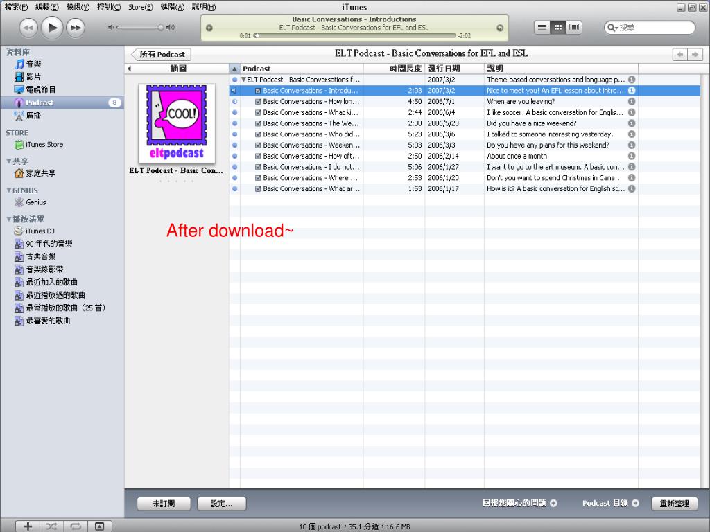Open the 檢視(V) menu
The height and width of the screenshot is (532, 710).
(x=78, y=7)
